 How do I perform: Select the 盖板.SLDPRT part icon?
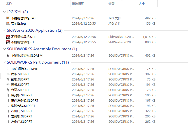(x=8, y=84)
